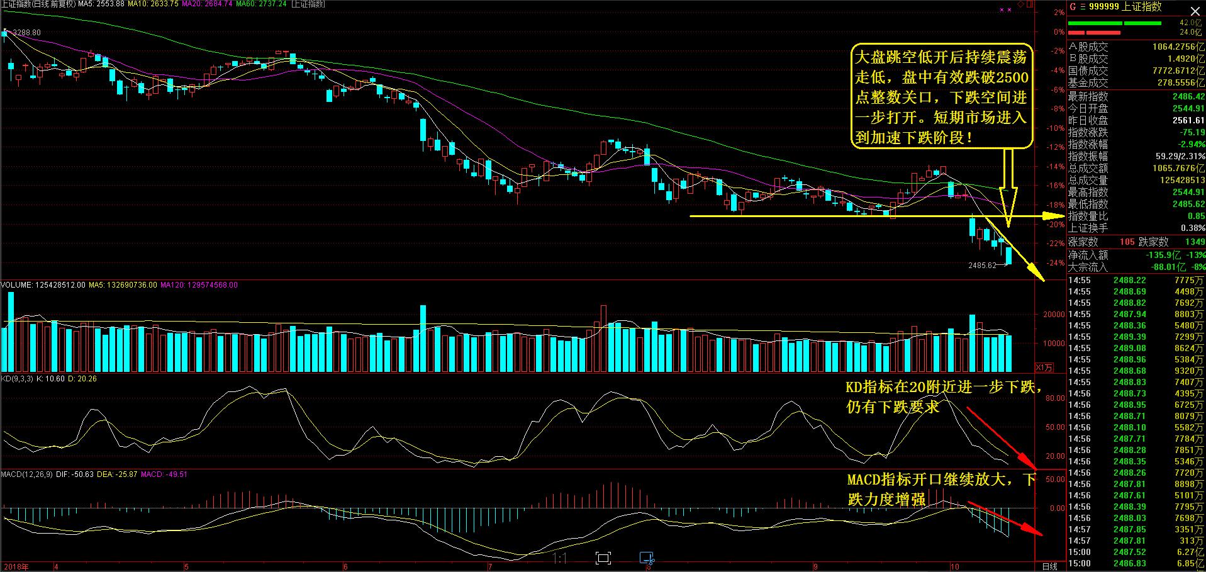
Task: Select the MA10: 2633.75 indicator label
Action: (153, 4)
